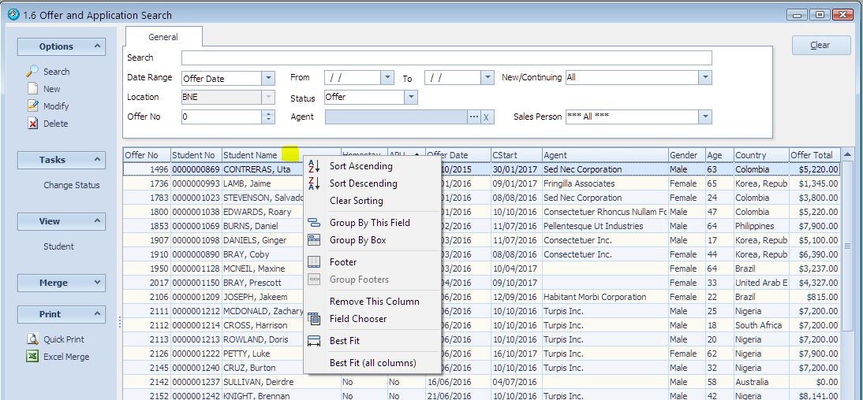Expand the Date Range dropdown
Screen dimensions: 863x400
click(x=267, y=78)
